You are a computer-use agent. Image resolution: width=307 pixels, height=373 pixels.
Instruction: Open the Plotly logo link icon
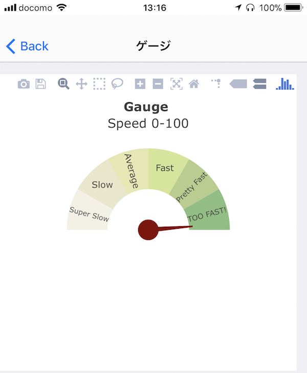285,84
